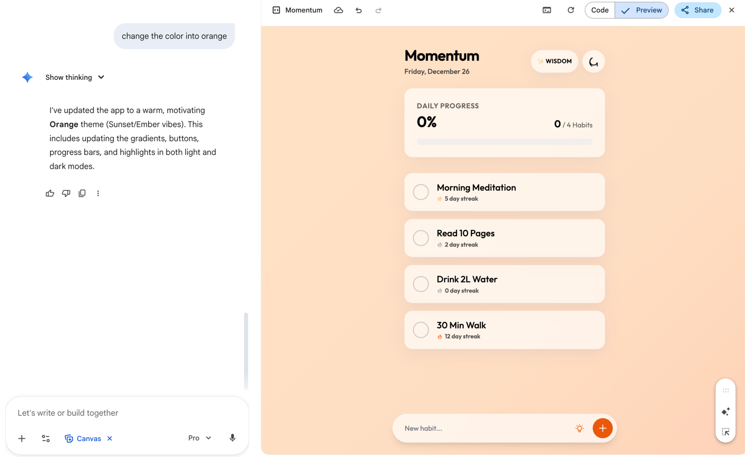Undo the last change in the Canvas toolbar
The width and height of the screenshot is (745, 457).
tap(359, 10)
